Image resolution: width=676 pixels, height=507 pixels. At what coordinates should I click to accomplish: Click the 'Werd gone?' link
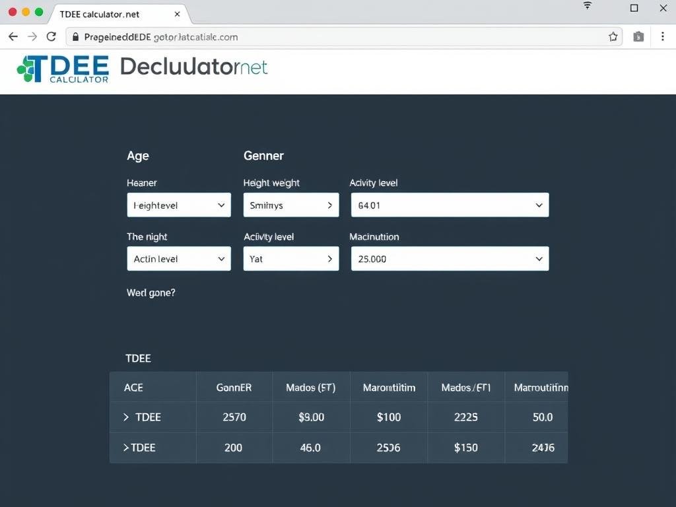coord(151,292)
